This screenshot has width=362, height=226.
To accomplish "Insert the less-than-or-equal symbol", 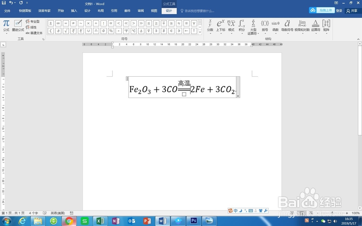I will click(149, 23).
